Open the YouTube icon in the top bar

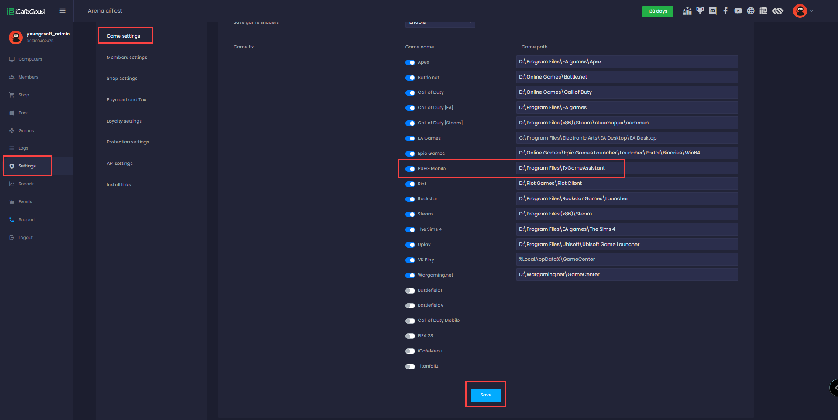pyautogui.click(x=738, y=10)
